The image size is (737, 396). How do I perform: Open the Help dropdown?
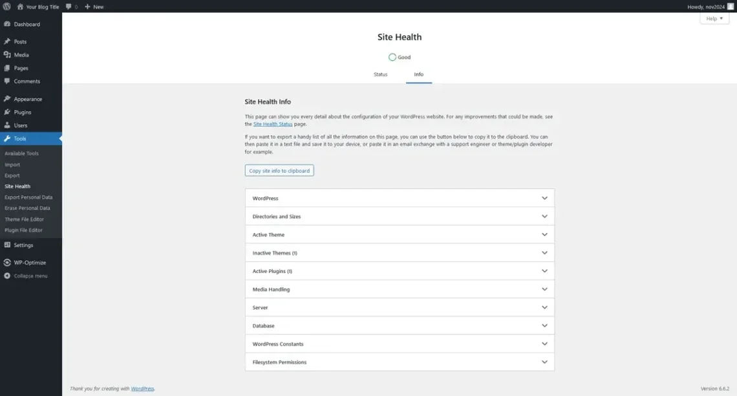point(713,18)
